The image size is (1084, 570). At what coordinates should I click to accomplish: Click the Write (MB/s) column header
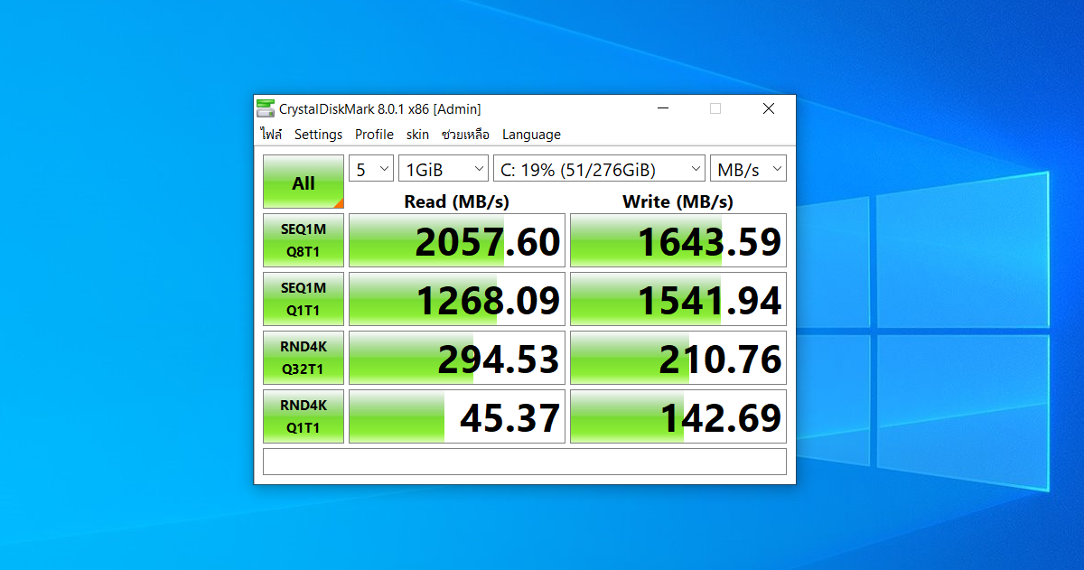pyautogui.click(x=678, y=201)
